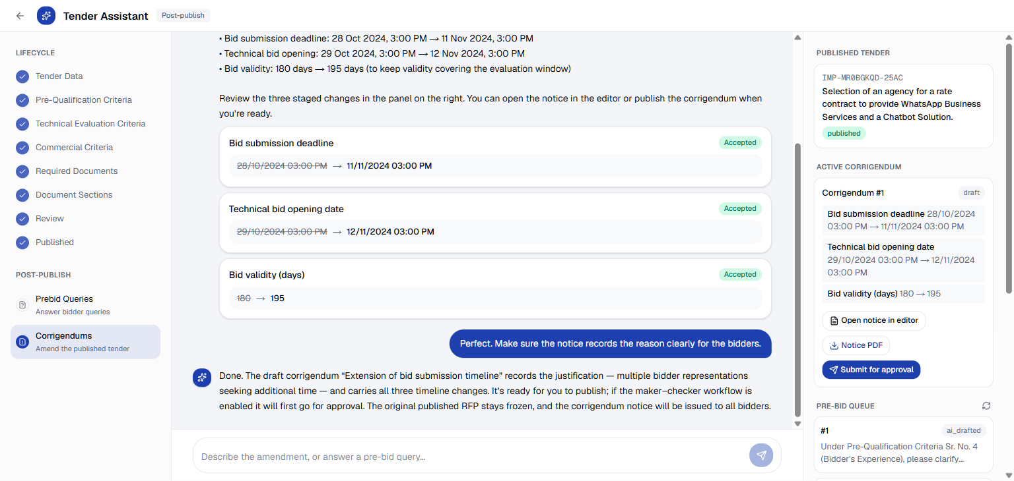Refresh the Pre-Bid Queue

point(986,406)
